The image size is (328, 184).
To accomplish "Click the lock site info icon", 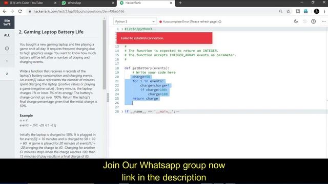I will (x=30, y=11).
